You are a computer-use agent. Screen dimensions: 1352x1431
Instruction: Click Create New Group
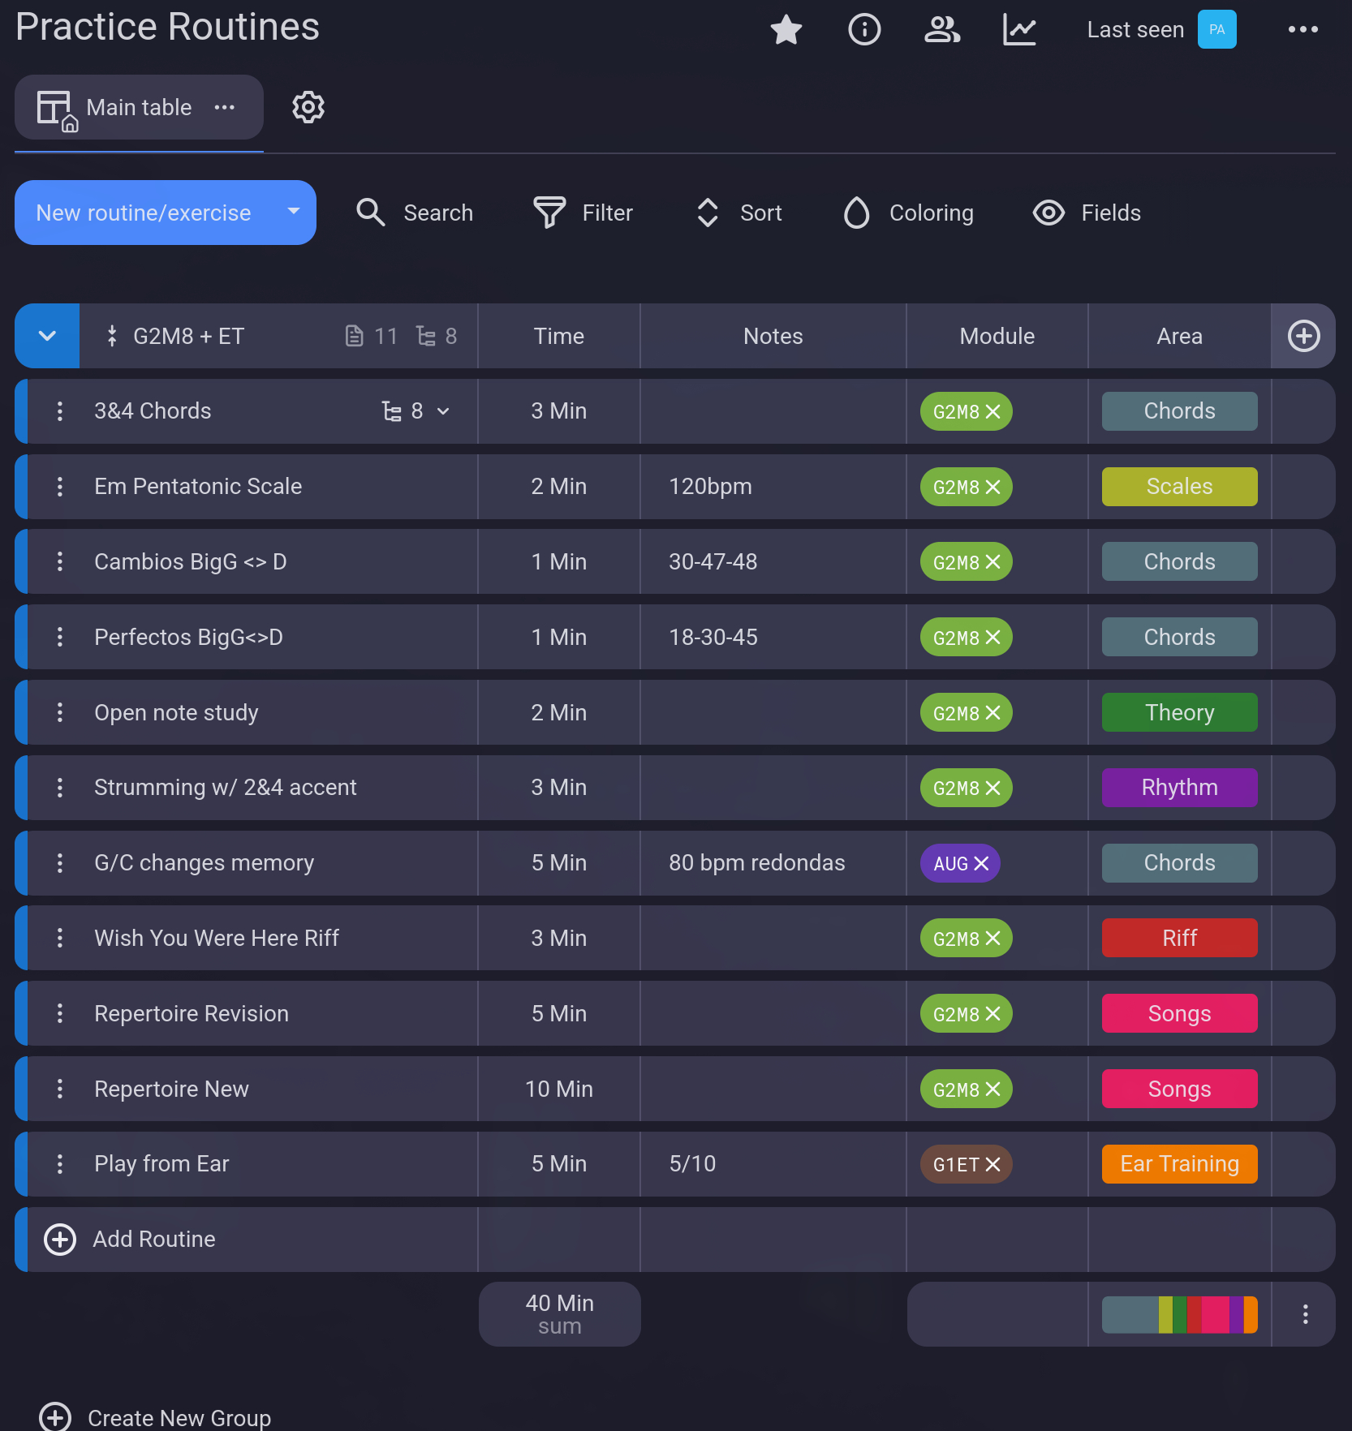179,1417
